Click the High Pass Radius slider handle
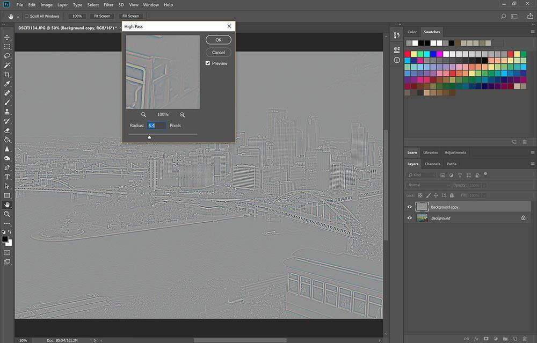 149,137
